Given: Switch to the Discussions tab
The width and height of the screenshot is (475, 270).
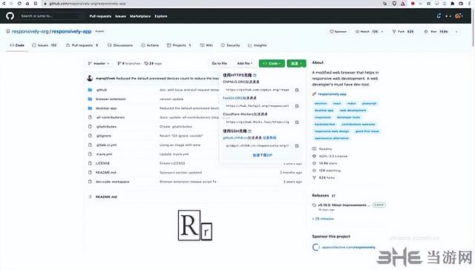Looking at the screenshot, I should click(120, 45).
